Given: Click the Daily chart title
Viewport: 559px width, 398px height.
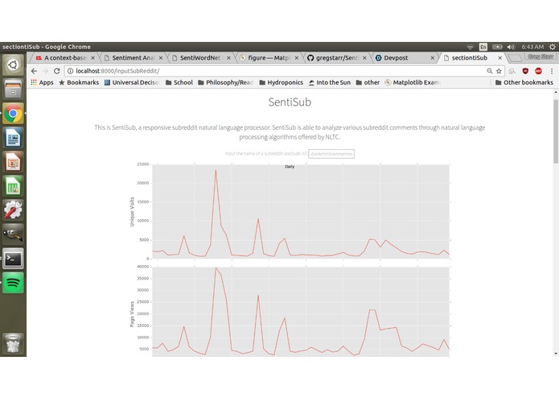Looking at the screenshot, I should point(290,167).
